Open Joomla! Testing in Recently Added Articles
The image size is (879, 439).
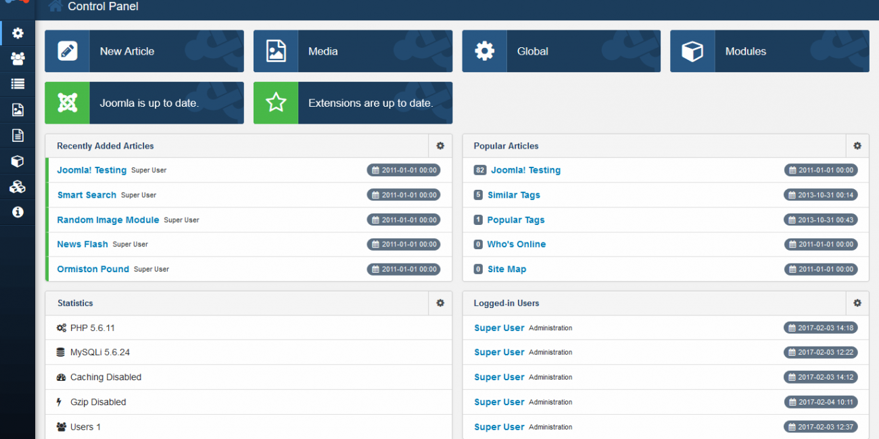[x=92, y=170]
